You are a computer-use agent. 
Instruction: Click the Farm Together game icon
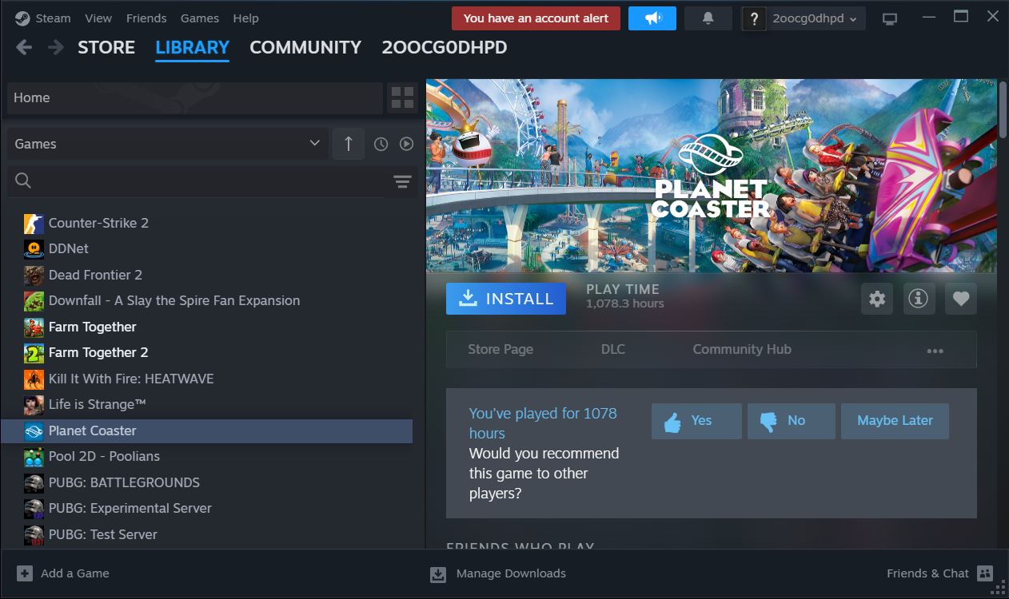tap(34, 327)
